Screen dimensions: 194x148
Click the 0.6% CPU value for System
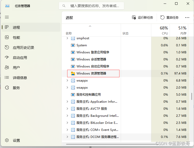[164, 45]
